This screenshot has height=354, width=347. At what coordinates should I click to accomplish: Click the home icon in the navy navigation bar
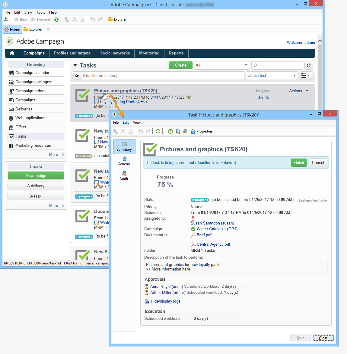(x=12, y=53)
